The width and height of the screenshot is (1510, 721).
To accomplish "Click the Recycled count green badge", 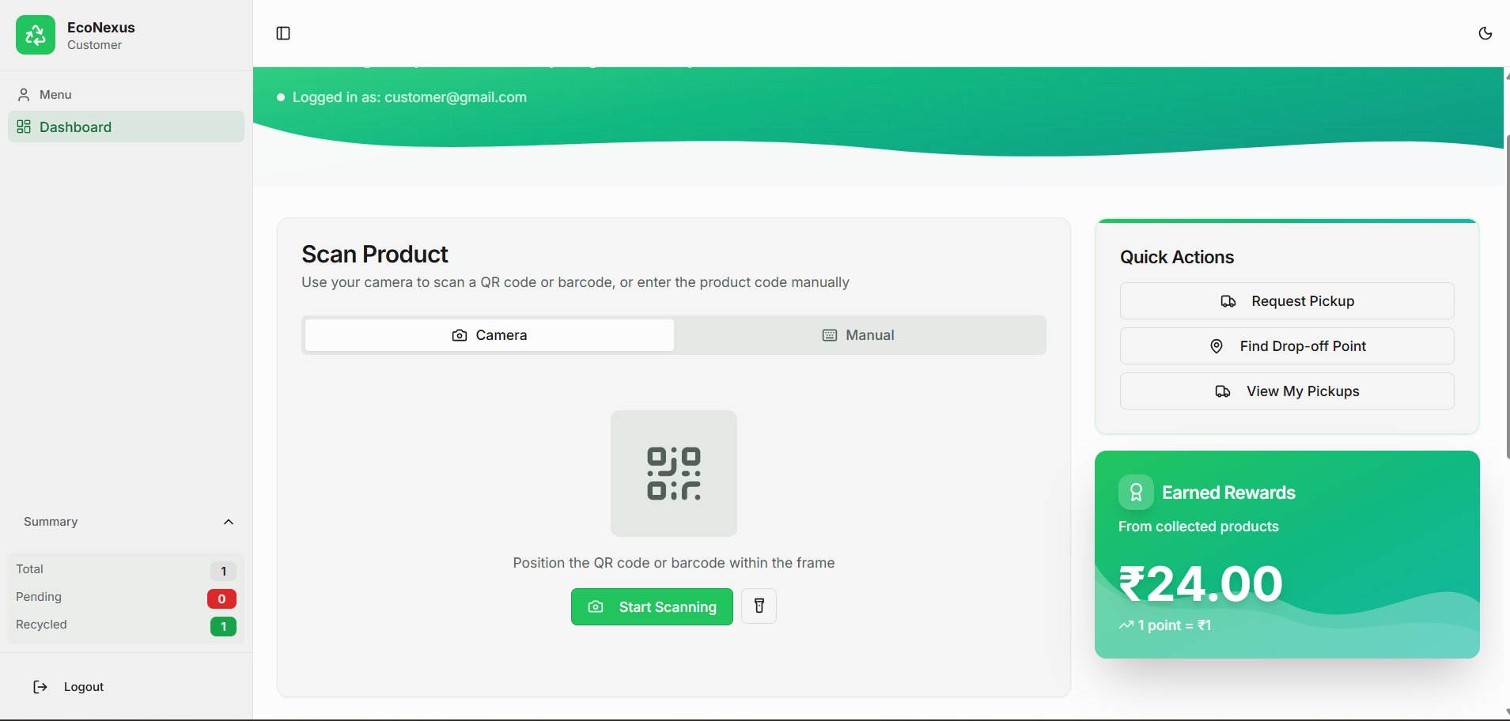I will coord(223,626).
